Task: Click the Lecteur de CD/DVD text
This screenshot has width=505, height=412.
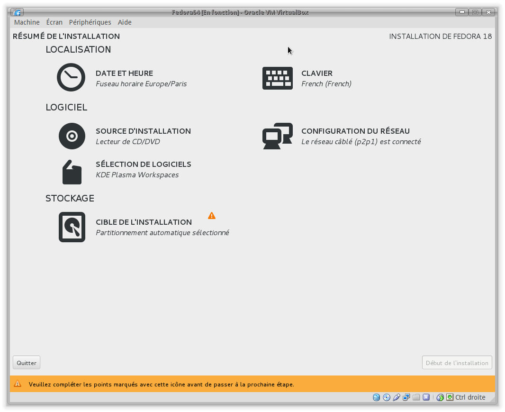Action: pyautogui.click(x=128, y=142)
